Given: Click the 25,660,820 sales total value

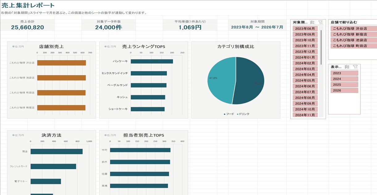Looking at the screenshot, I should [x=28, y=27].
